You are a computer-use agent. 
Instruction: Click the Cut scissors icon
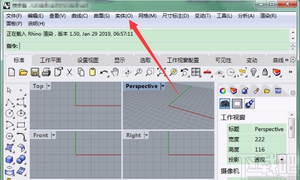69,72
